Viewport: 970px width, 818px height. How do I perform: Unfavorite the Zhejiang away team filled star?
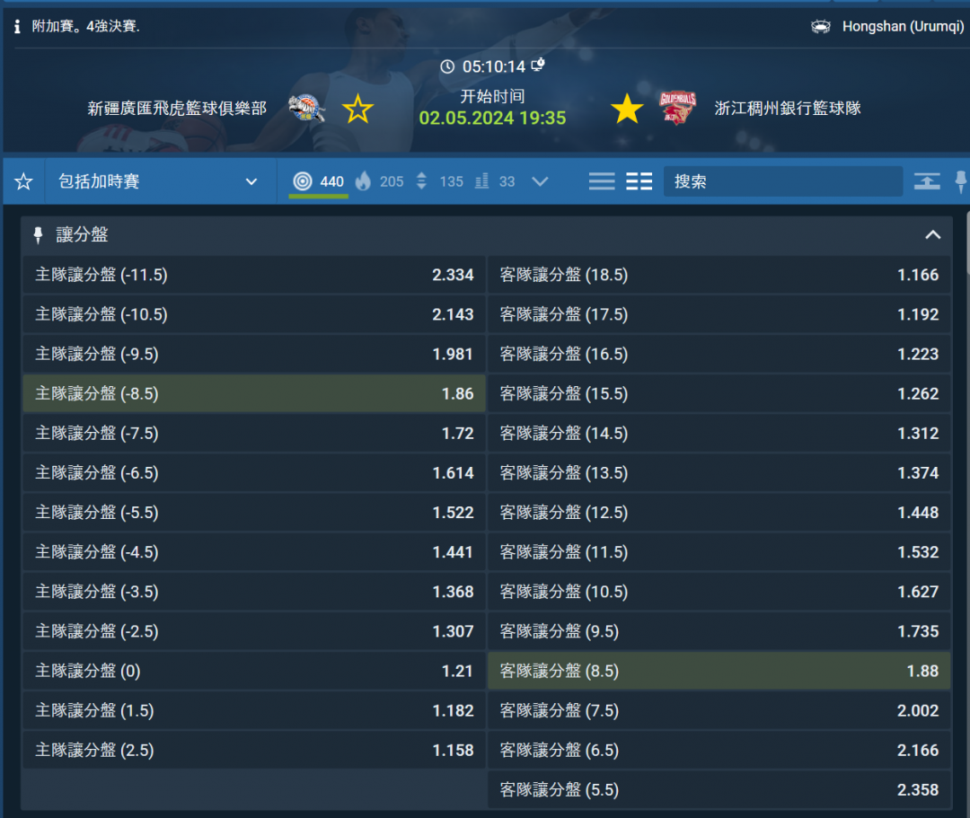point(627,110)
